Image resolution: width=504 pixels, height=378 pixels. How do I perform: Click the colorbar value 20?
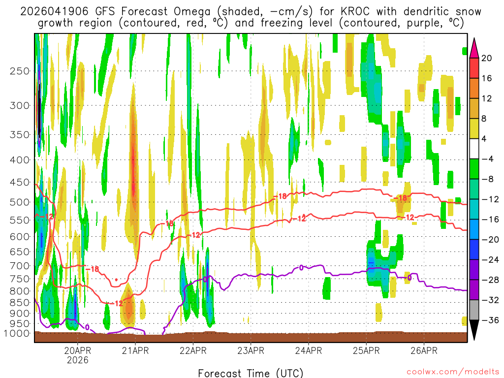[487, 58]
